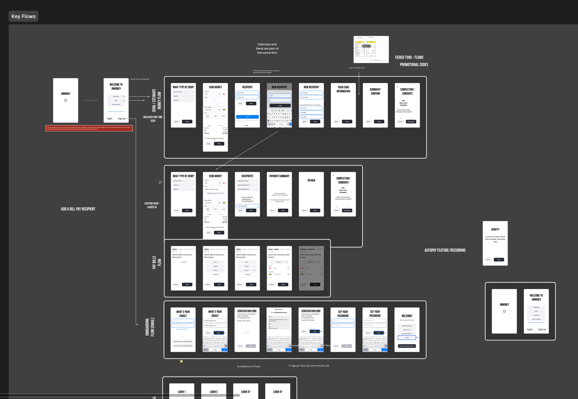Select the VERIFY? frame
The height and width of the screenshot is (399, 578).
coord(495,243)
